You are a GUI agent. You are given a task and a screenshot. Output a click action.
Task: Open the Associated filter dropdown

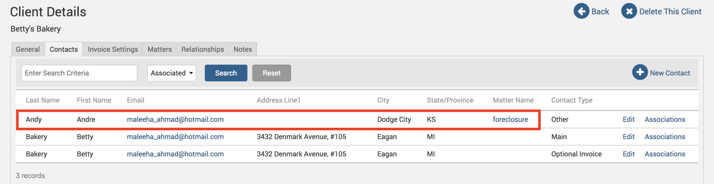pyautogui.click(x=172, y=73)
